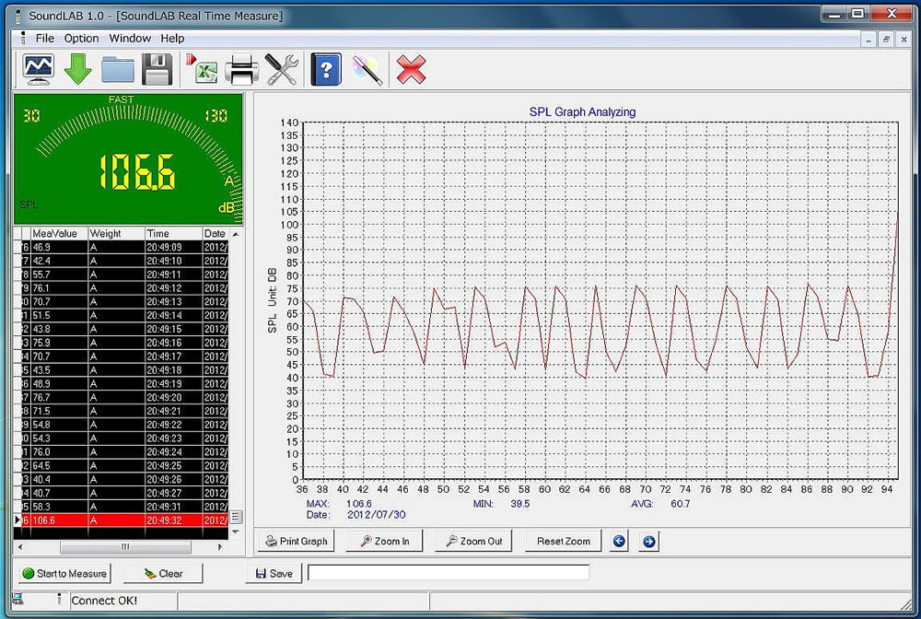Click the Zoom In button

pyautogui.click(x=383, y=541)
